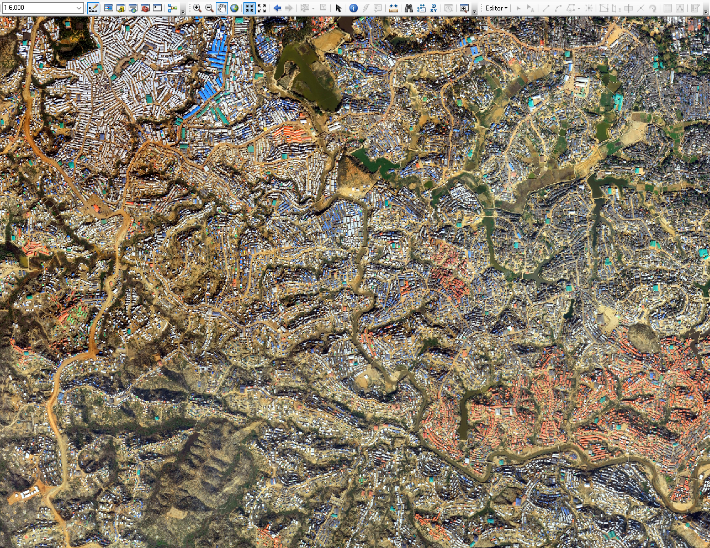Open the Editor dropdown menu
The height and width of the screenshot is (548, 710).
coord(496,8)
